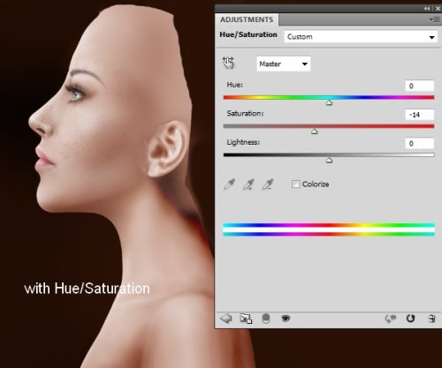Enable the Colorize checkbox
442x368 pixels.
295,184
